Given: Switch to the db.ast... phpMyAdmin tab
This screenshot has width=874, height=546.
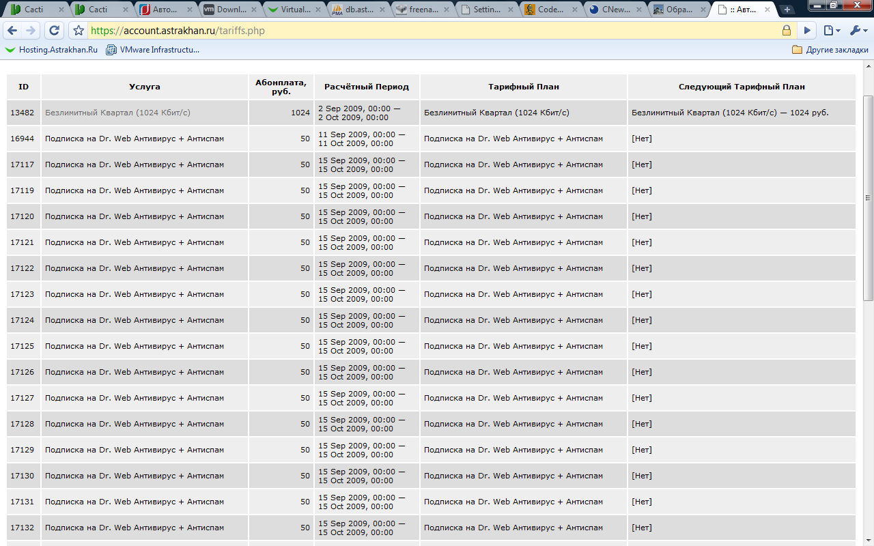Looking at the screenshot, I should (x=357, y=10).
